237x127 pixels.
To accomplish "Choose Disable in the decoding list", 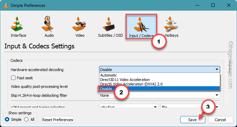I will pyautogui.click(x=160, y=89).
